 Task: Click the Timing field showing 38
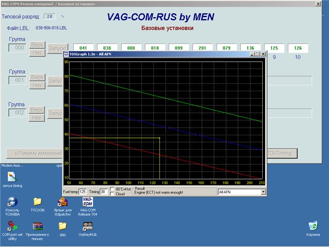(x=104, y=192)
